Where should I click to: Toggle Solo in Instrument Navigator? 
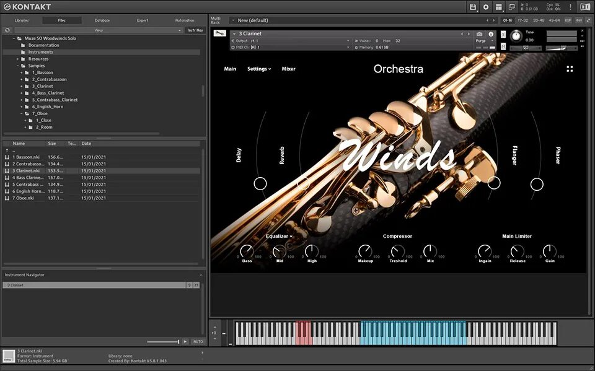point(190,285)
